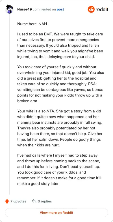Open the "0 replies" label
The width and height of the screenshot is (113, 222).
tap(45, 201)
